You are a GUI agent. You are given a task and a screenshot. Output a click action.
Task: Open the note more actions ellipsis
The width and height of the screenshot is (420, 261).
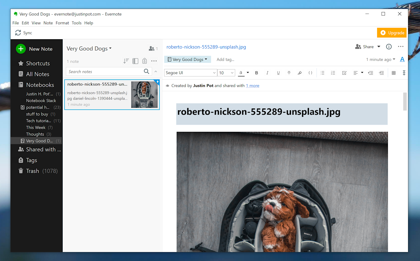coord(401,46)
